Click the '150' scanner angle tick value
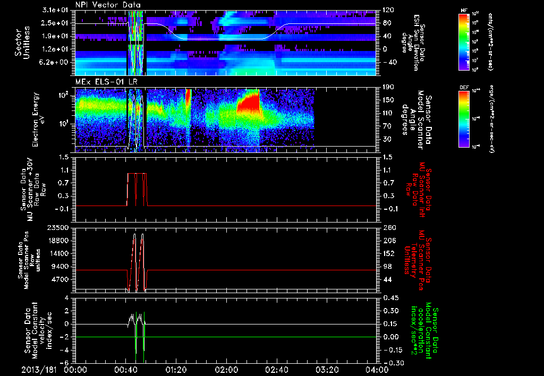This screenshot has height=376, width=544. (x=388, y=100)
